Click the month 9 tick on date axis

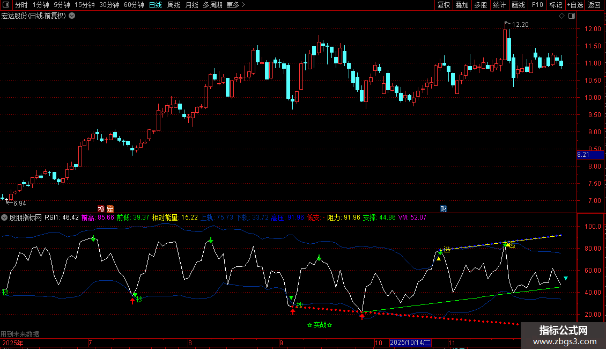point(281,343)
